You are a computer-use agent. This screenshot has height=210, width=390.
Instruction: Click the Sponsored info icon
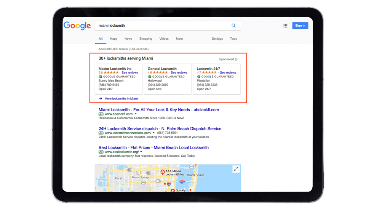pos(236,59)
